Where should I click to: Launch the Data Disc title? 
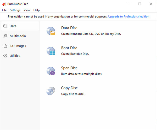[69, 28]
